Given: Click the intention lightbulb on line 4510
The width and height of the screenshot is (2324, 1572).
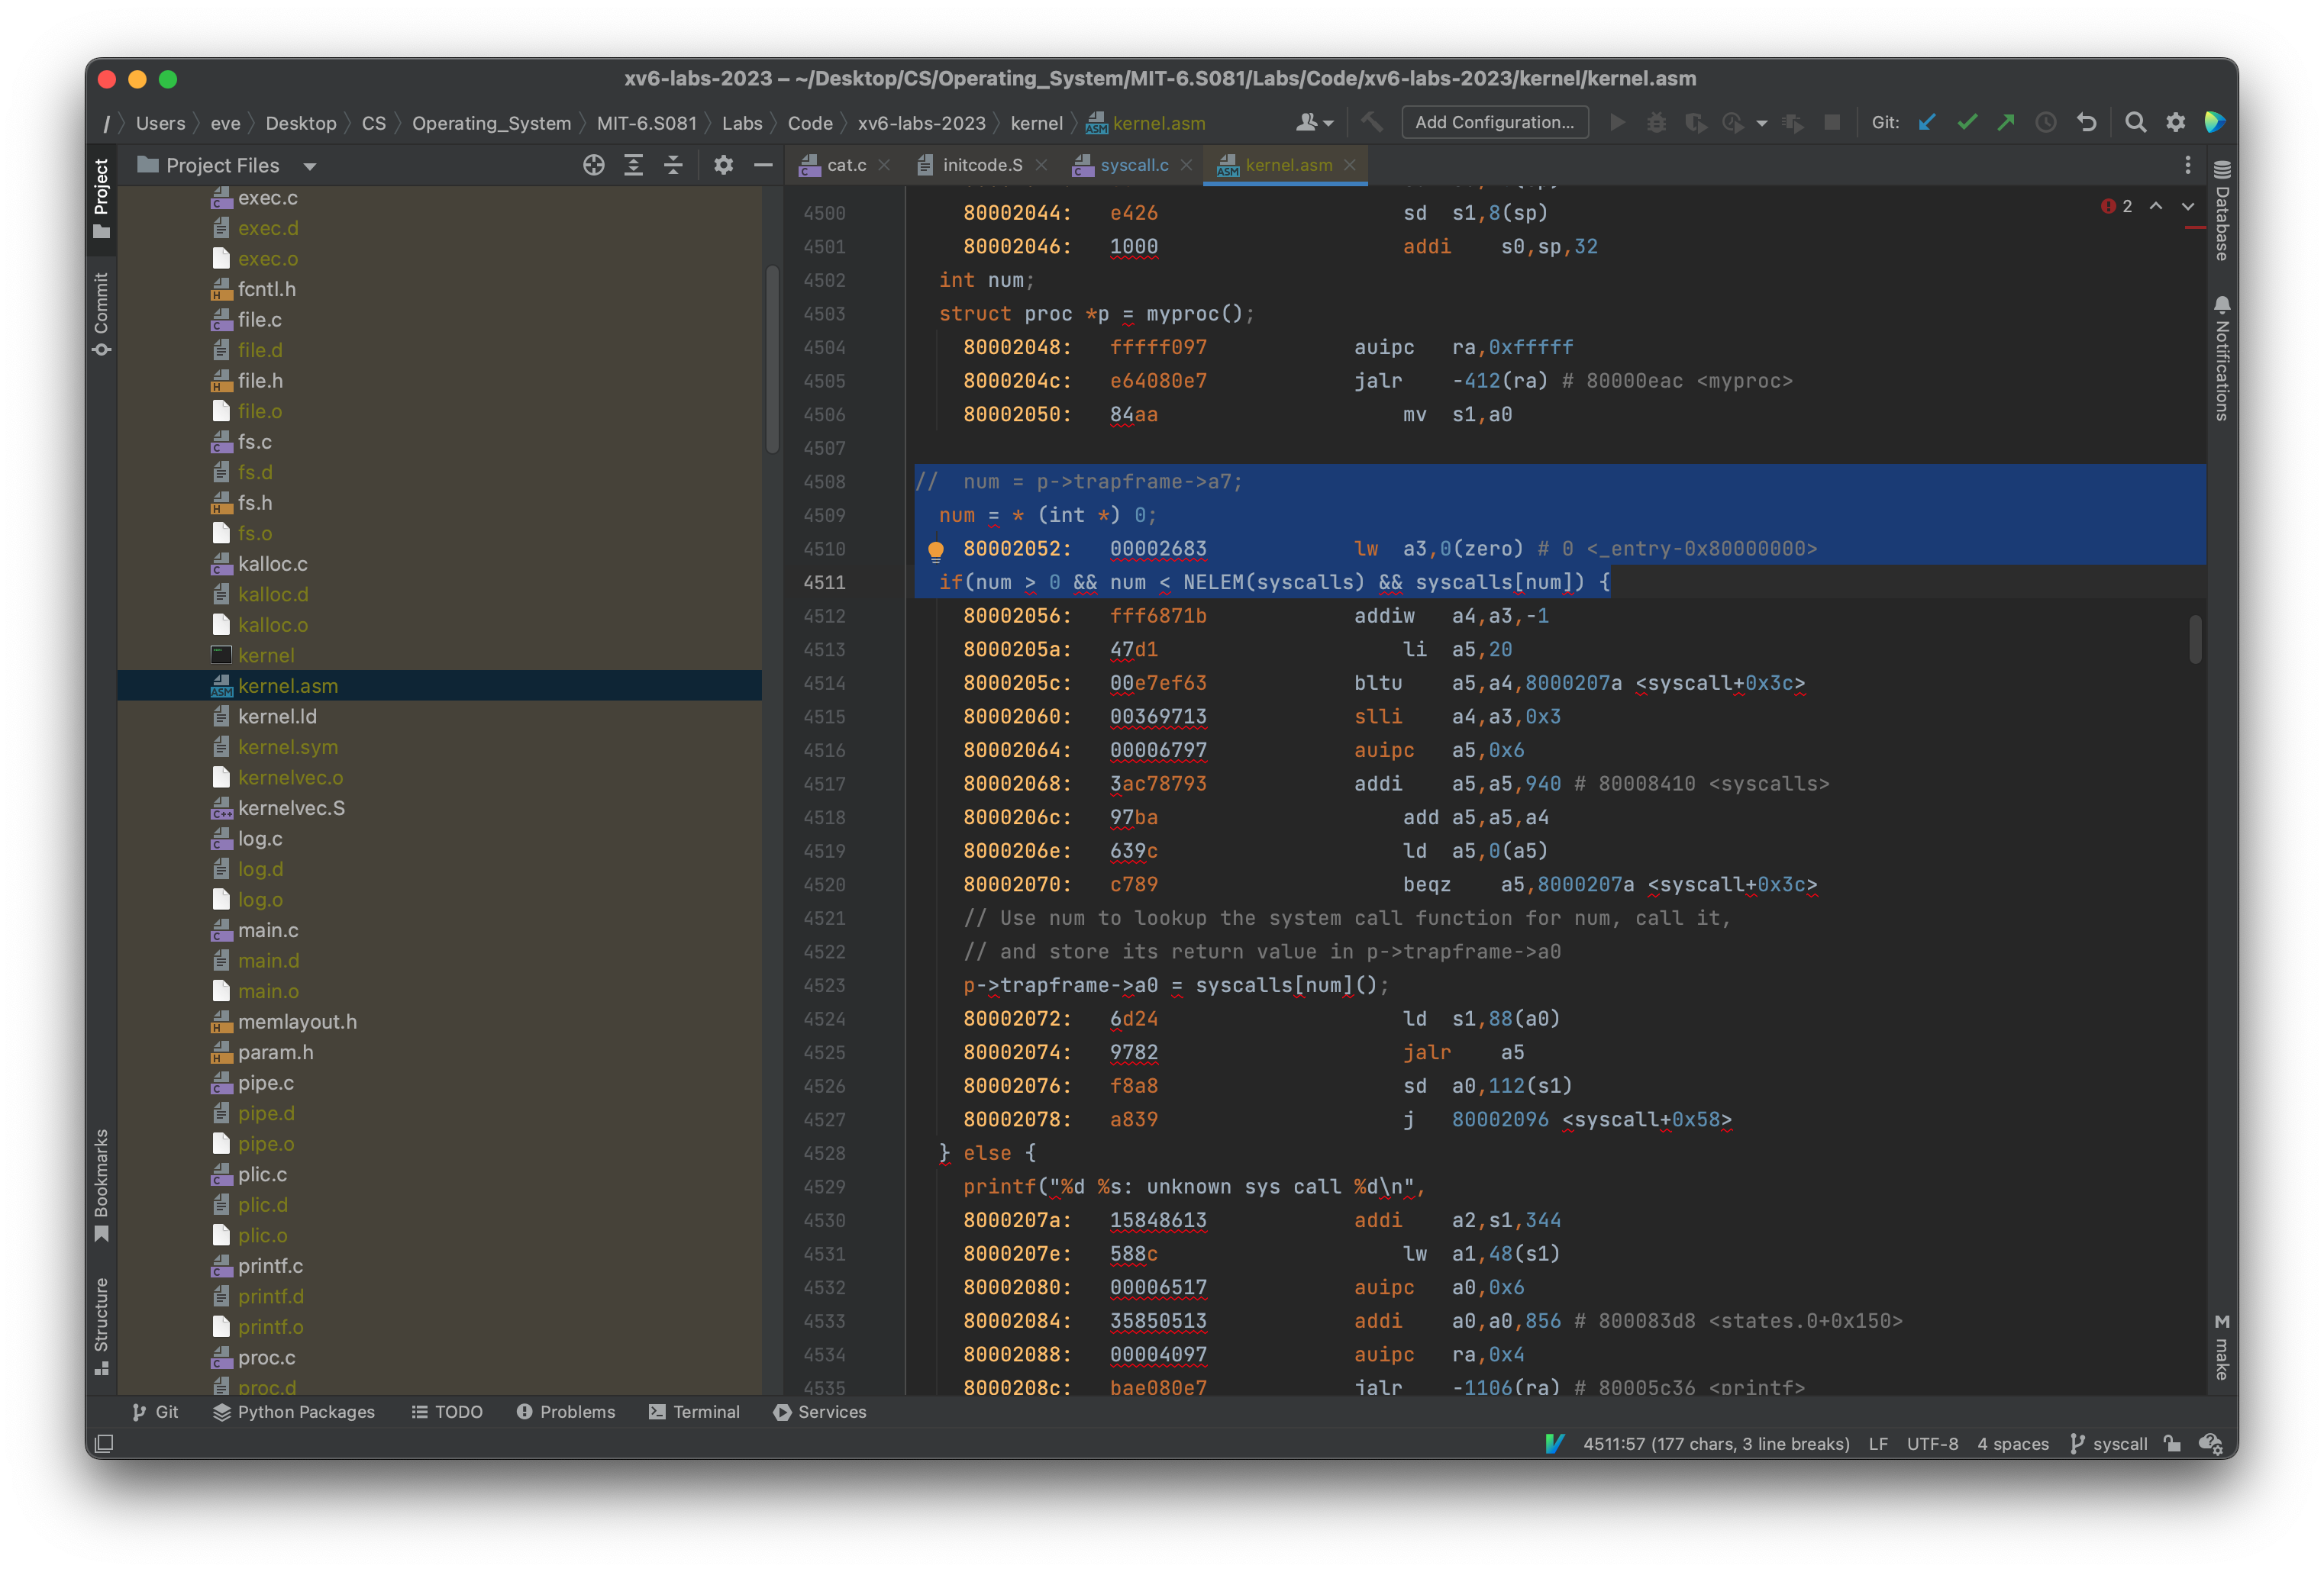Looking at the screenshot, I should point(936,549).
